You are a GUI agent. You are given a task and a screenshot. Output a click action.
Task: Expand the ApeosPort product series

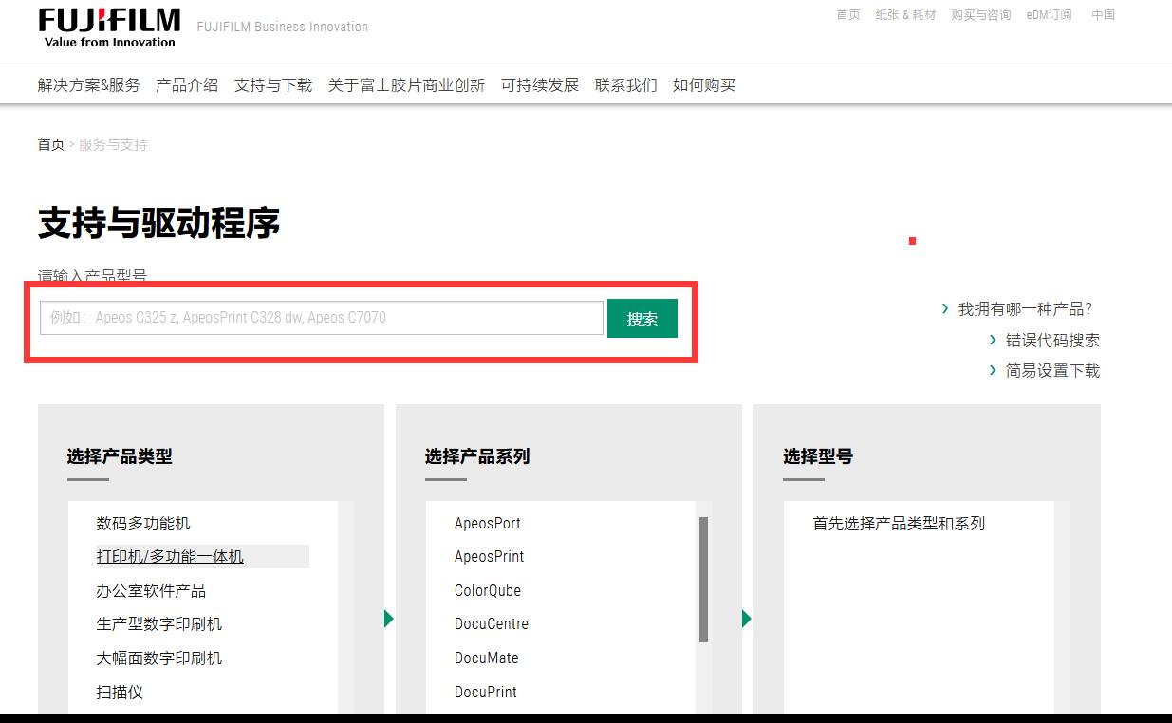488,523
